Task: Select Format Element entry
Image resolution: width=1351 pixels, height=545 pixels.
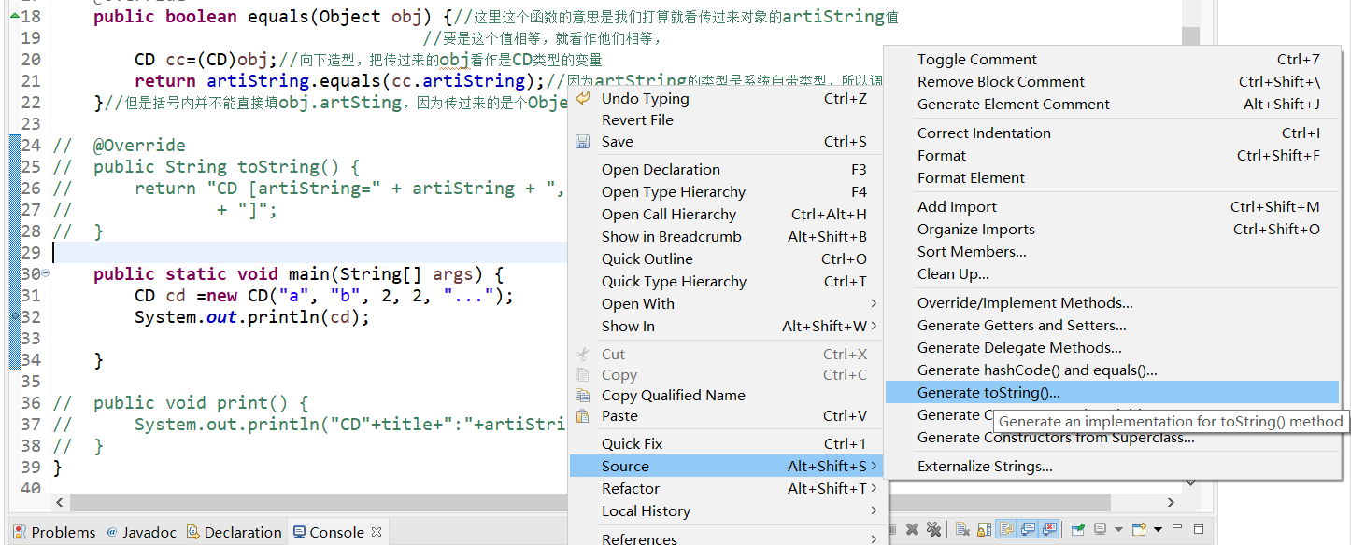Action: (1112, 178)
